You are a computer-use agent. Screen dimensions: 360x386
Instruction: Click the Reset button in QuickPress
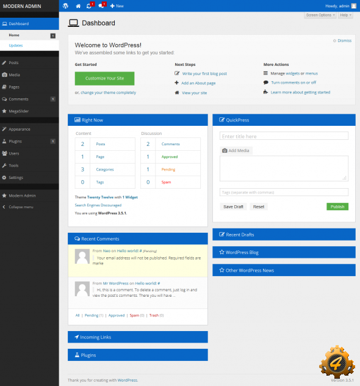pyautogui.click(x=259, y=206)
